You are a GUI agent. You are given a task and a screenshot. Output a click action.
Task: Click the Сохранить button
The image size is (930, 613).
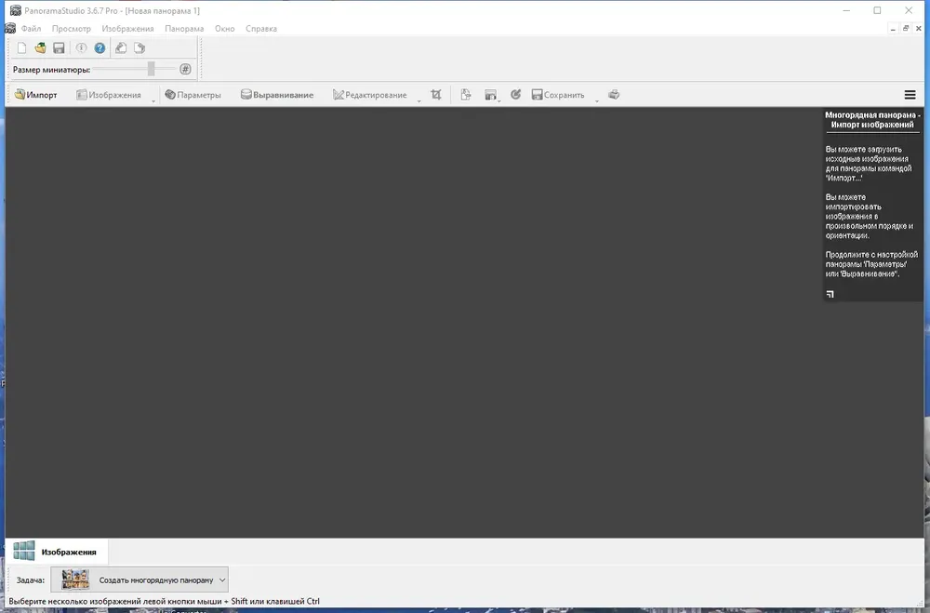557,95
